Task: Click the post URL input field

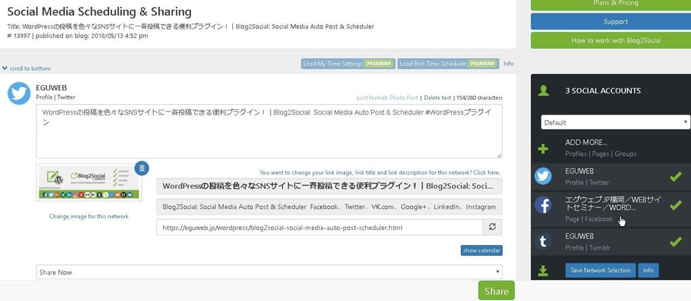Action: [x=319, y=227]
